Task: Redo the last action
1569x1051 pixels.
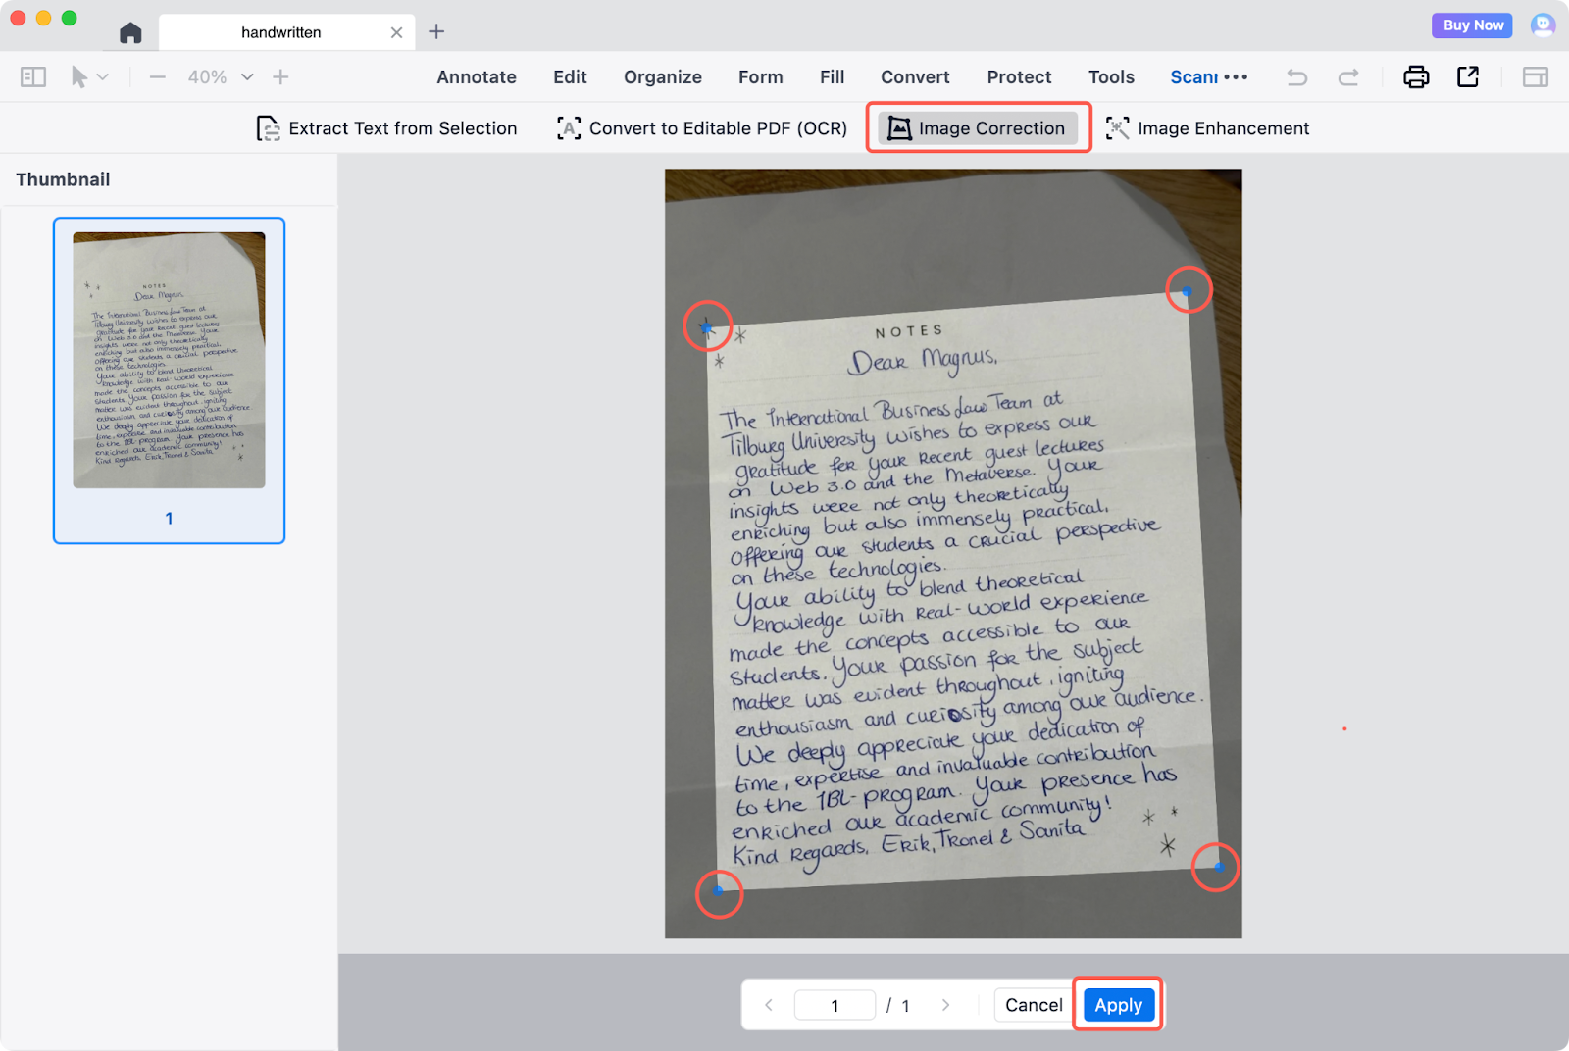Action: click(1348, 76)
